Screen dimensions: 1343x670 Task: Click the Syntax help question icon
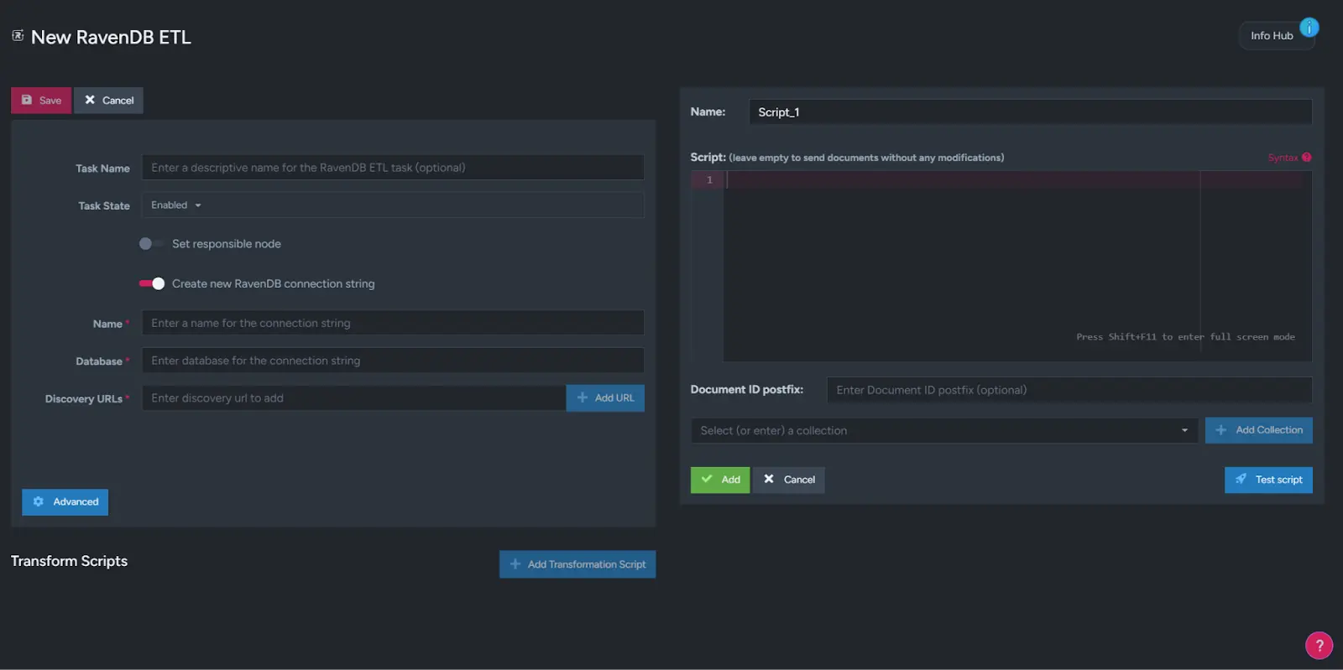tap(1307, 158)
